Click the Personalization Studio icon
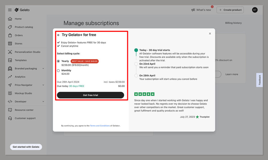The height and width of the screenshot is (160, 268). (x=10, y=52)
